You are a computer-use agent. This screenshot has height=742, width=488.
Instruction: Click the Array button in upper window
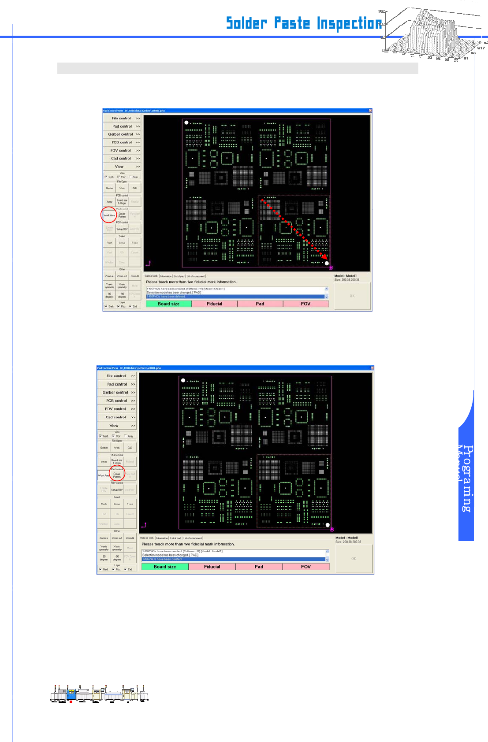[x=109, y=202]
